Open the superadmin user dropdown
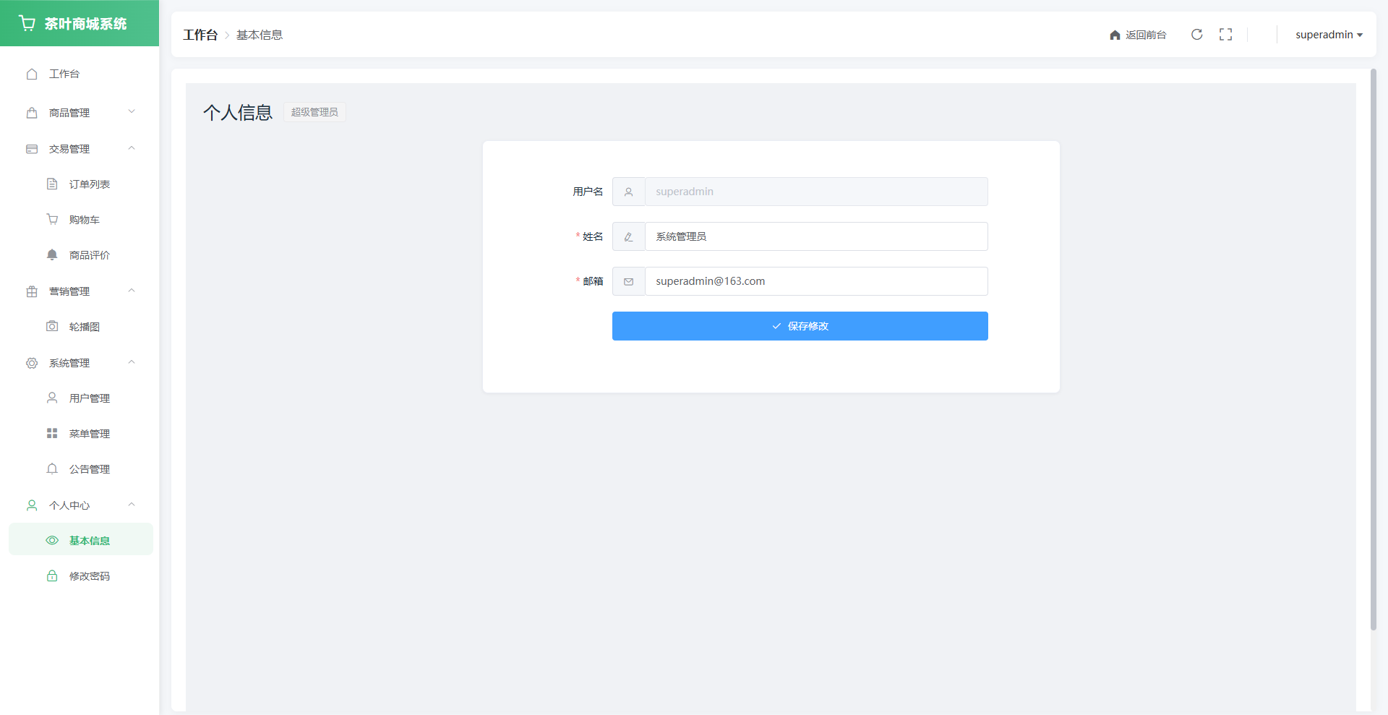The width and height of the screenshot is (1388, 715). (1328, 35)
